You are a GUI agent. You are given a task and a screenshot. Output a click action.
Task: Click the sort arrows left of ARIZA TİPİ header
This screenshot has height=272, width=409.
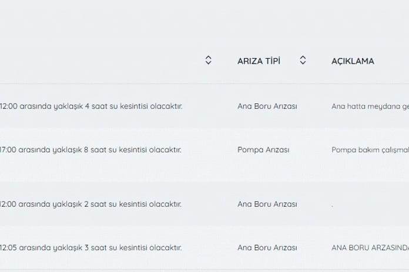point(208,60)
